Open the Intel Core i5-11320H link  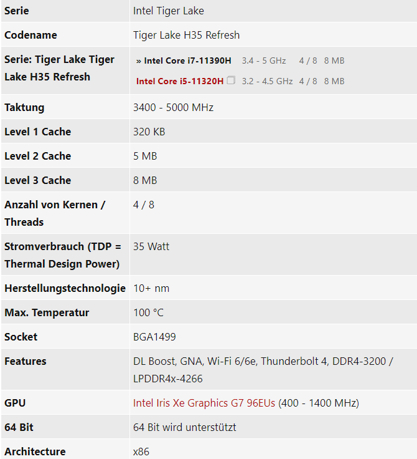pos(179,81)
